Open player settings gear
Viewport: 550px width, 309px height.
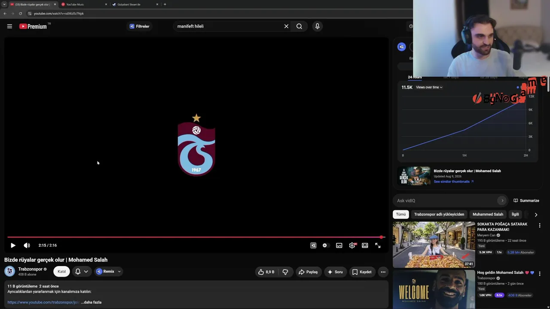click(352, 245)
